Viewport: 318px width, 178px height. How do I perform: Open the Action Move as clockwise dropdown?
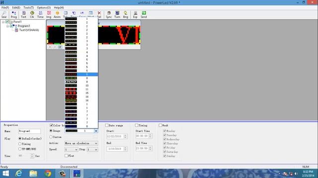81,143
